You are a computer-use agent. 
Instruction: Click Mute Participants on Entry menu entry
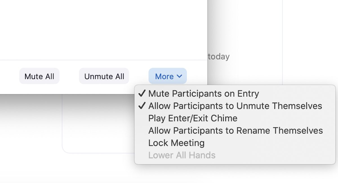204,93
